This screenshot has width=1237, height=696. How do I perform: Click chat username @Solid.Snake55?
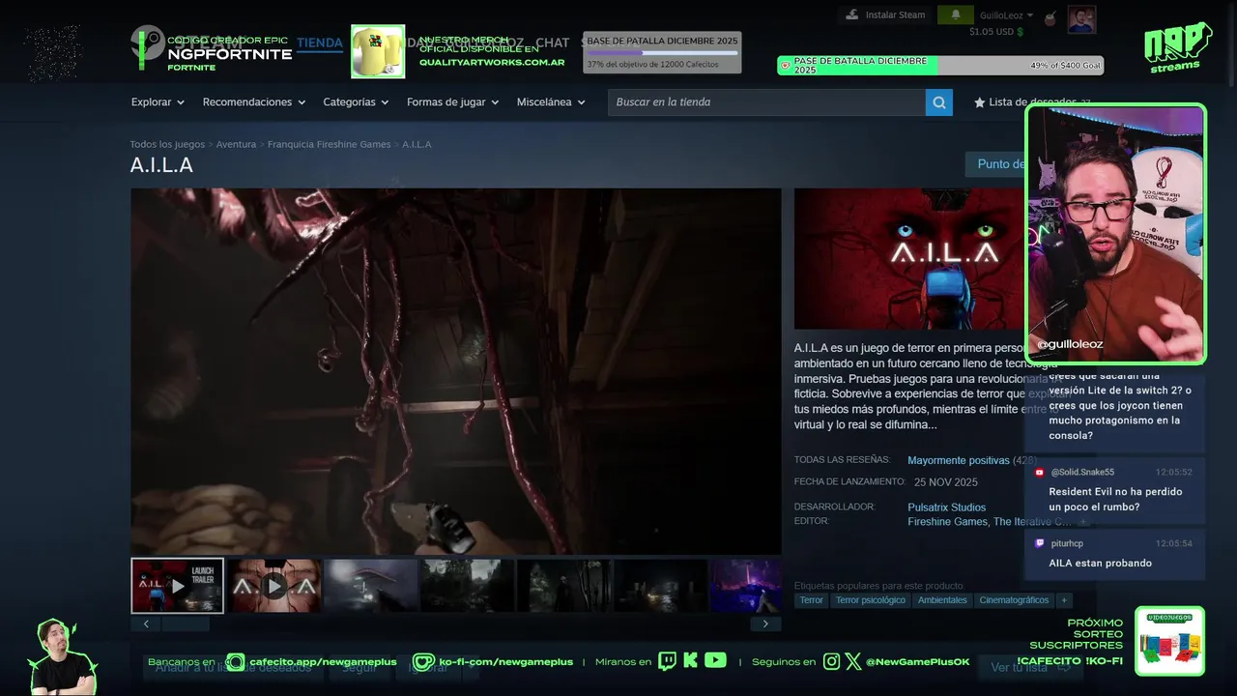[x=1082, y=472]
